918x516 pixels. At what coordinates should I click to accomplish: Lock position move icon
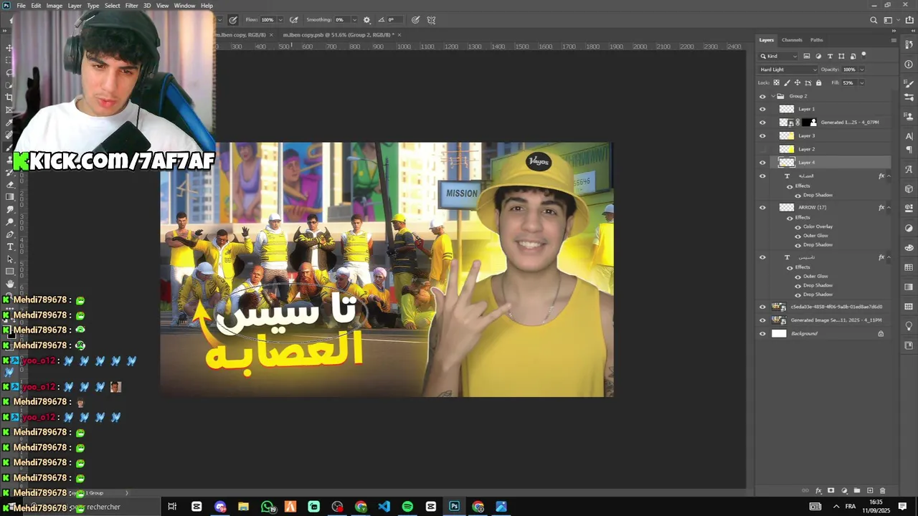(798, 82)
